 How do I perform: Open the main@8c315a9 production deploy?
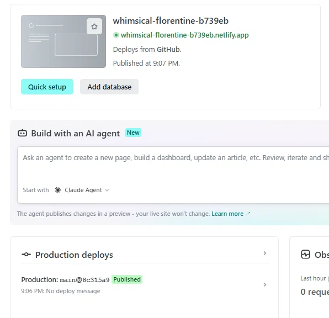pyautogui.click(x=85, y=280)
